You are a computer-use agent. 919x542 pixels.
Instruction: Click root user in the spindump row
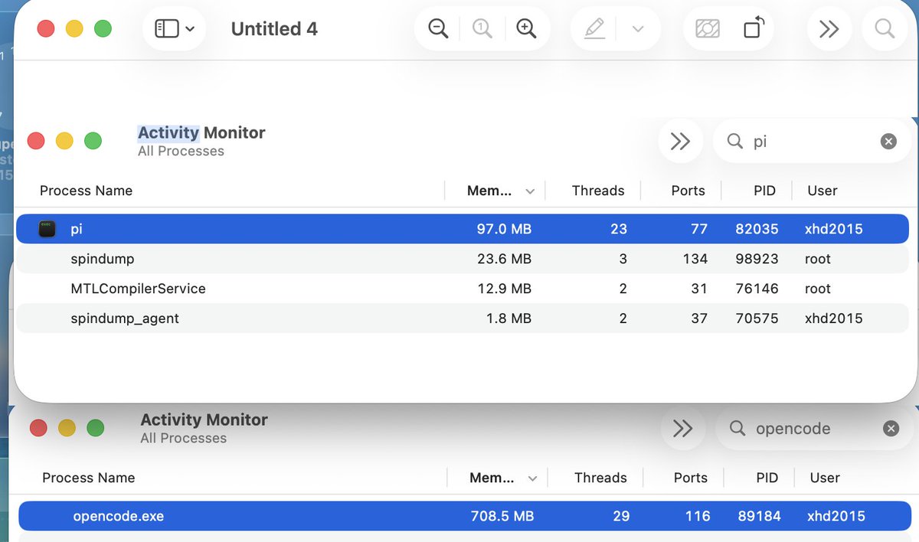[x=818, y=259]
